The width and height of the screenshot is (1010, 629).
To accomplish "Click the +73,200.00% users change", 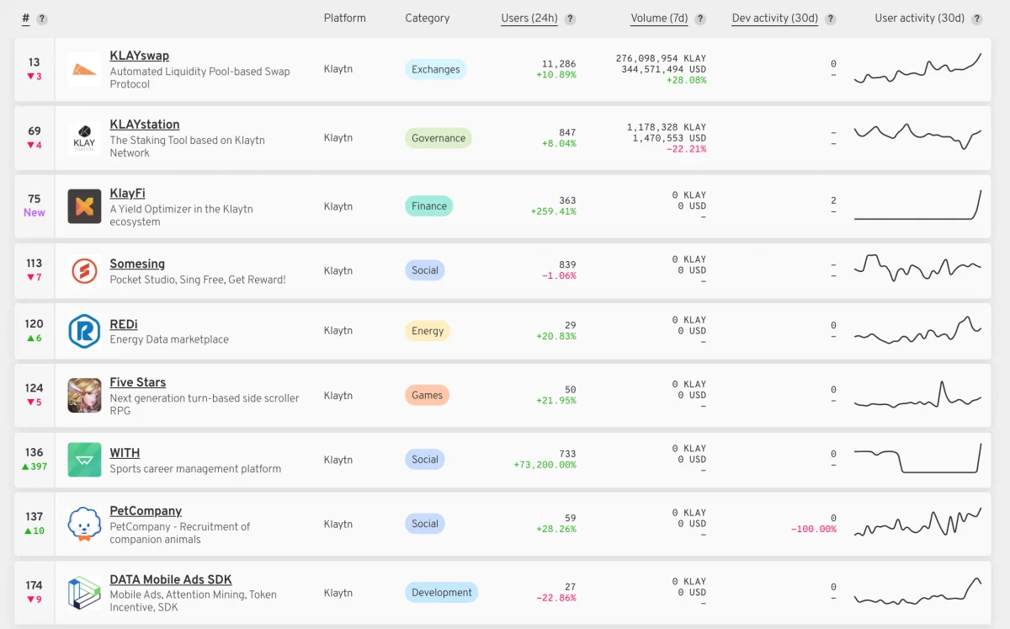I will point(545,465).
